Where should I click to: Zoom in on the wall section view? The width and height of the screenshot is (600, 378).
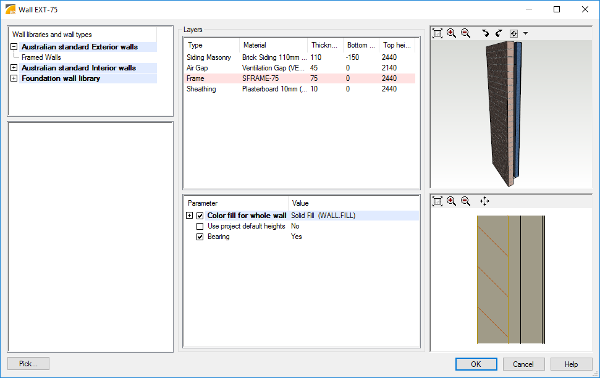[452, 201]
